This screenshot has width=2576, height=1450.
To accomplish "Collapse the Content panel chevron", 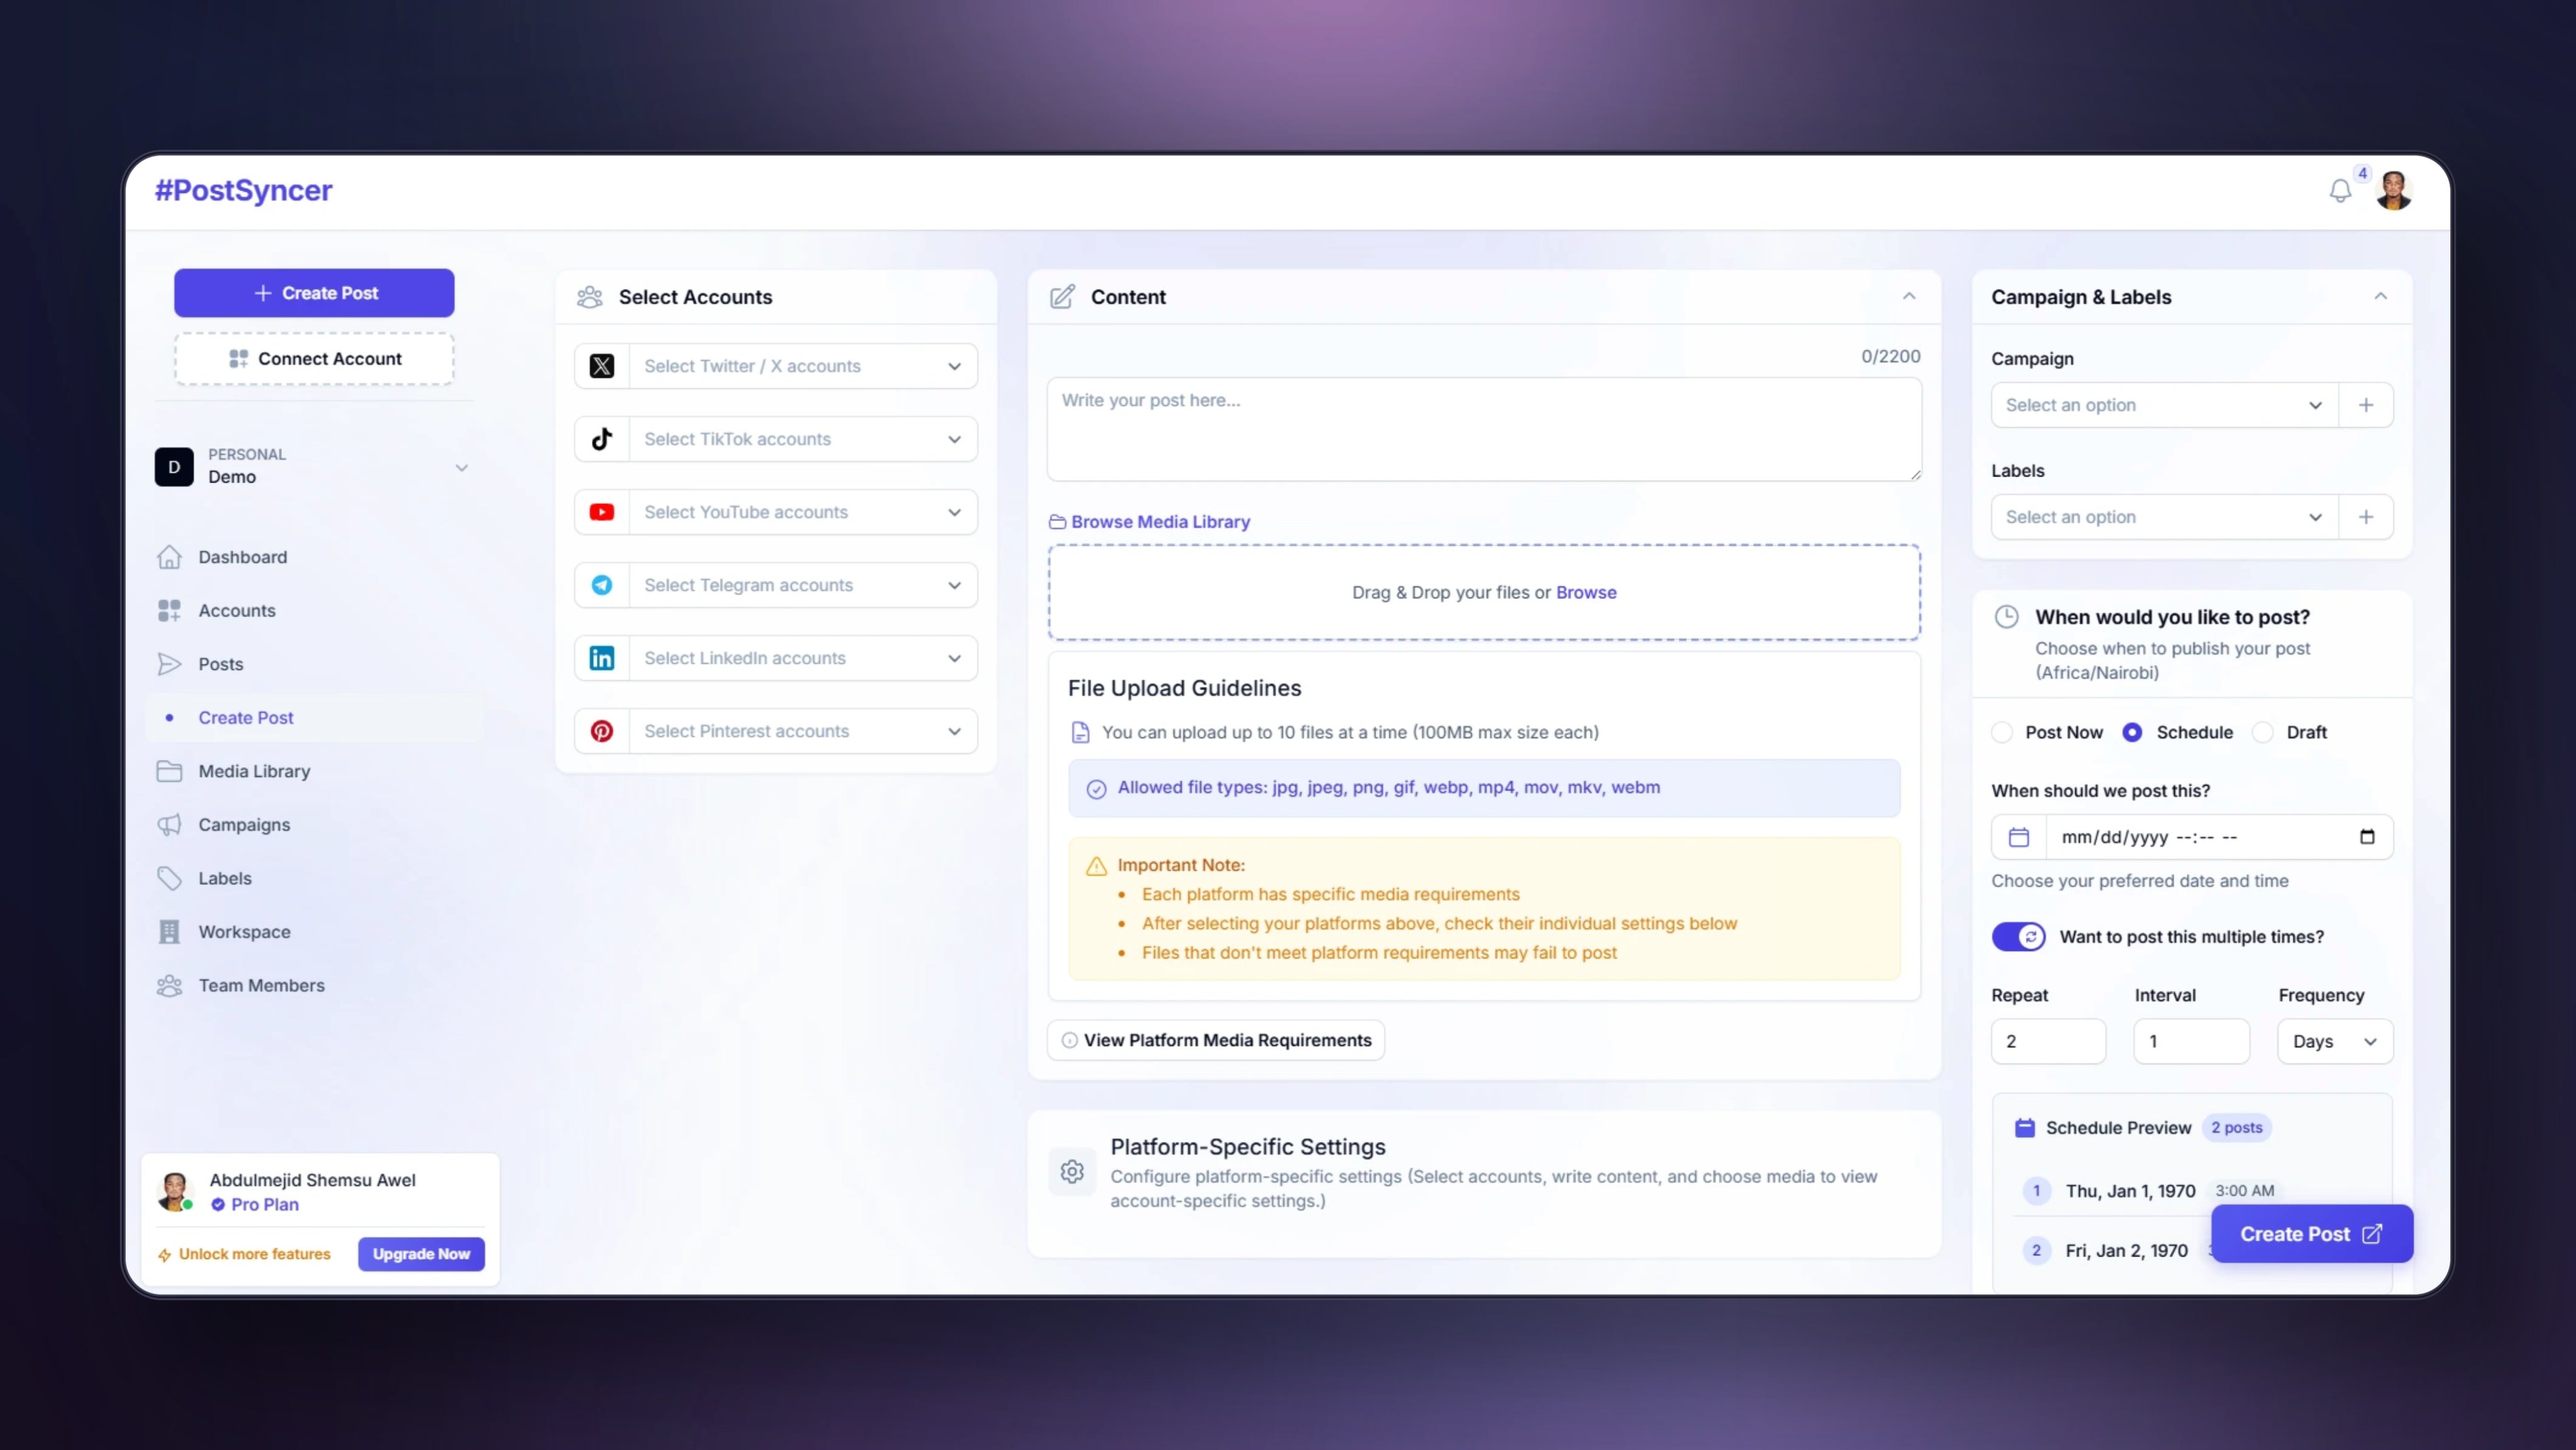I will [1909, 296].
